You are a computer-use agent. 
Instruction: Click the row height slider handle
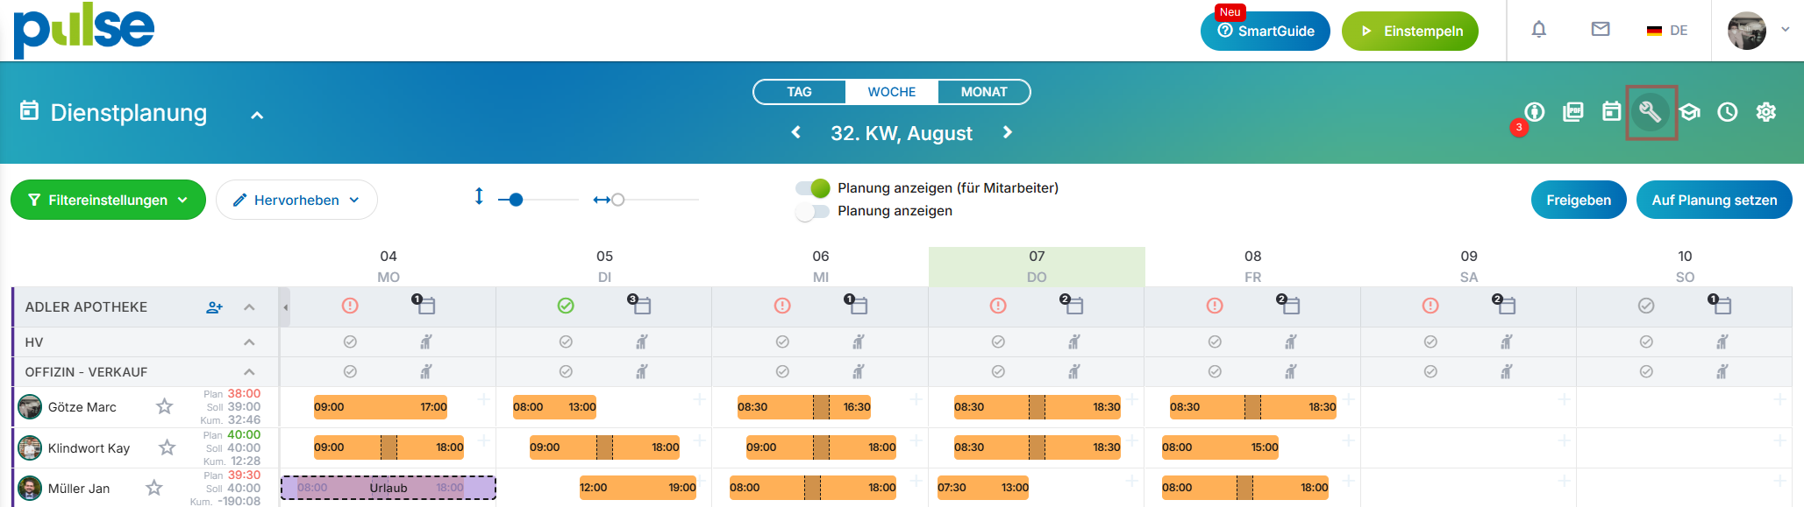click(x=516, y=200)
